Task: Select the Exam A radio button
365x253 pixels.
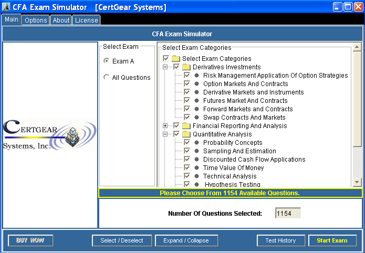Action: click(x=107, y=61)
